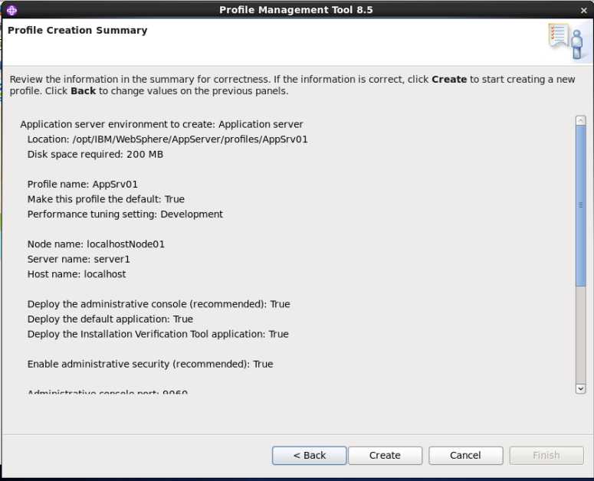Click the Profile Management Tool title bar icon
This screenshot has width=594, height=481.
pos(11,10)
